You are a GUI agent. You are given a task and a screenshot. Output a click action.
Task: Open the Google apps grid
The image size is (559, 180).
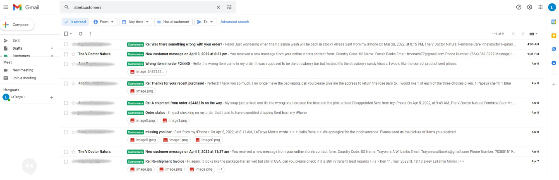pyautogui.click(x=540, y=7)
